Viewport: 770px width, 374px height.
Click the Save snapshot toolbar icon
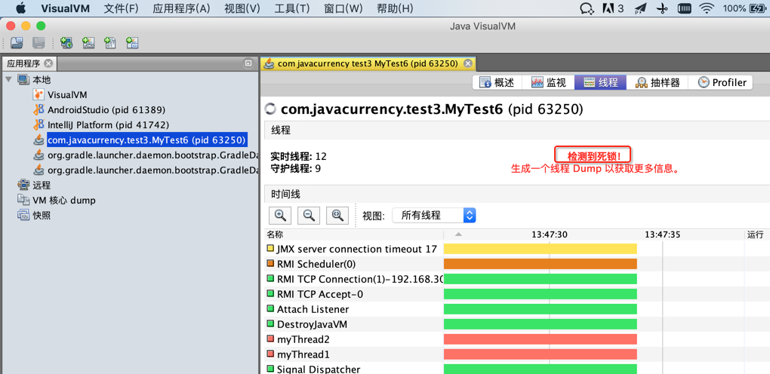coord(38,43)
